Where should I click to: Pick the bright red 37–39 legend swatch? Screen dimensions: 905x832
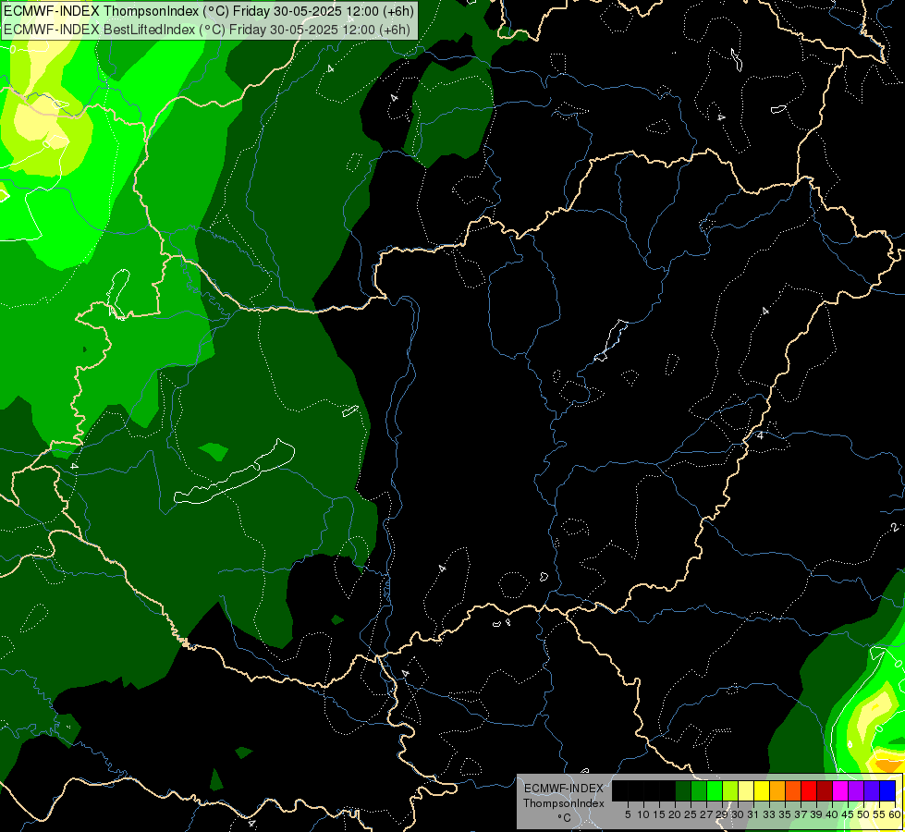pos(809,790)
